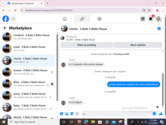Open Facebook search magnifier
This screenshot has width=166, height=125.
[x=14, y=19]
